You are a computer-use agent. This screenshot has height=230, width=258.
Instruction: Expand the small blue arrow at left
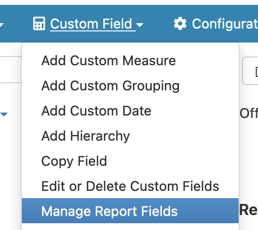(x=4, y=114)
